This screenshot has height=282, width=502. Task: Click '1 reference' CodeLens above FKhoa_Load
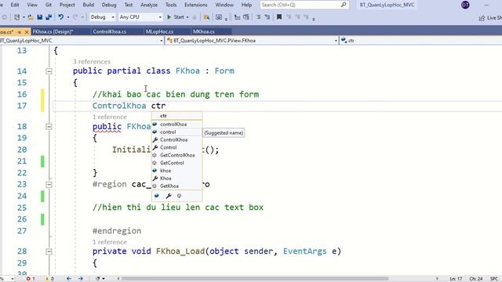110,242
